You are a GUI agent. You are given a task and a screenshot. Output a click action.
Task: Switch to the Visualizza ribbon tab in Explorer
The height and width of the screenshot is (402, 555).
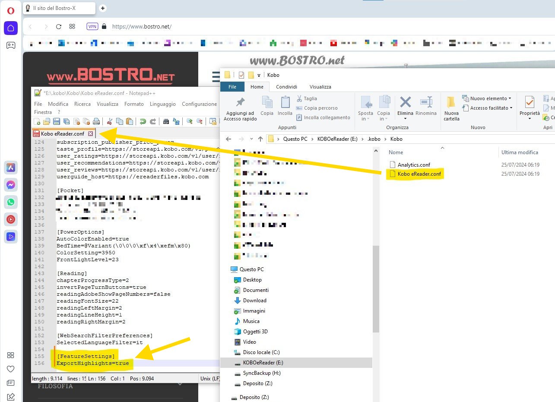coord(320,87)
